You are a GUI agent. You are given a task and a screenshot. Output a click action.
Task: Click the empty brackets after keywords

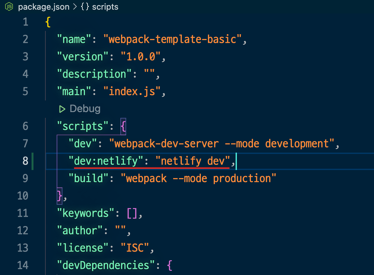pos(132,213)
